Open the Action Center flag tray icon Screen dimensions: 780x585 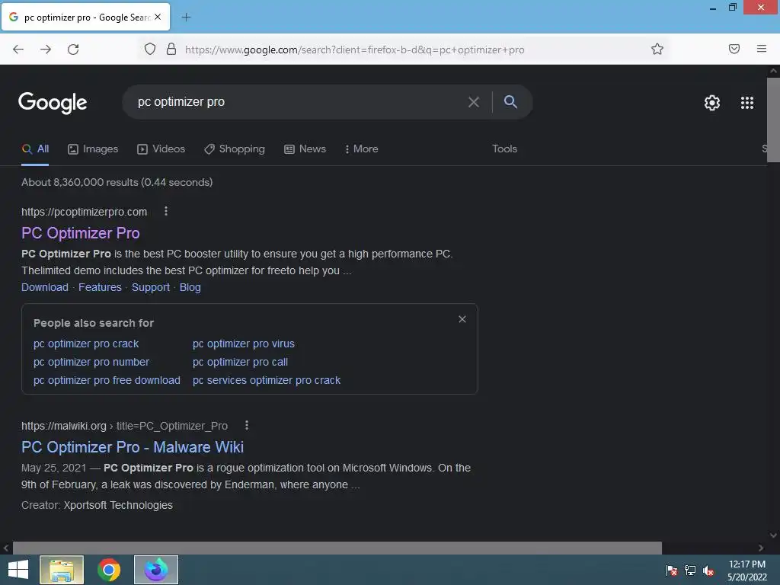(x=672, y=571)
